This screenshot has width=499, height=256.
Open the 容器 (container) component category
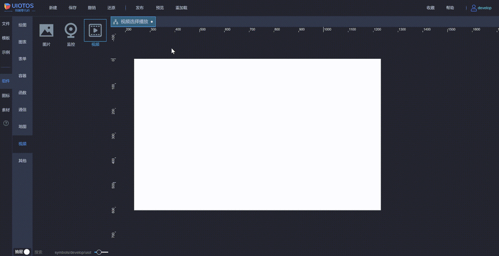pyautogui.click(x=23, y=76)
